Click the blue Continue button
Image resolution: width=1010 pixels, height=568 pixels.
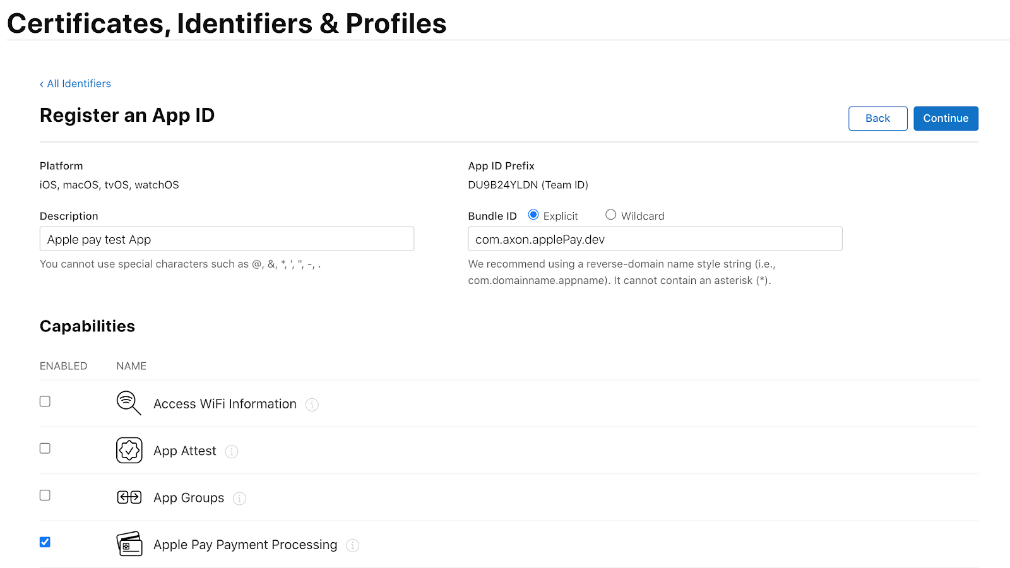(946, 119)
